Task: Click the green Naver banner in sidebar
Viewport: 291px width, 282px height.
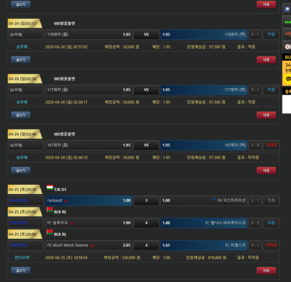Action: pos(287,22)
